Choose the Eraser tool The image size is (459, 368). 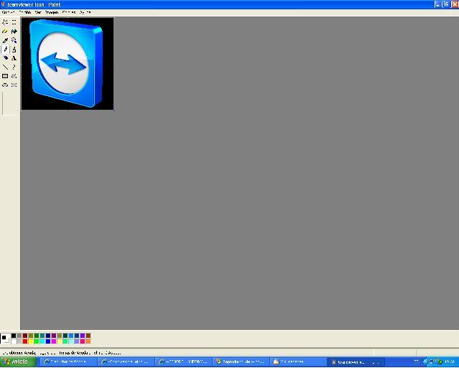[5, 32]
